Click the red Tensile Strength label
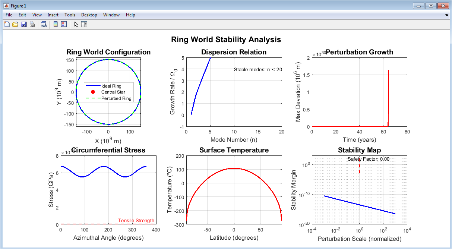The width and height of the screenshot is (452, 249). 136,221
